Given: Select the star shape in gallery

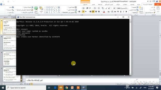Looking at the screenshot, I should tap(47, 12).
